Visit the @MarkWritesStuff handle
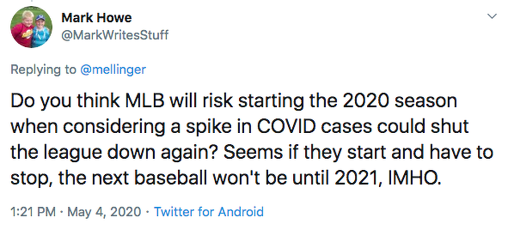The width and height of the screenshot is (508, 230). [x=115, y=35]
